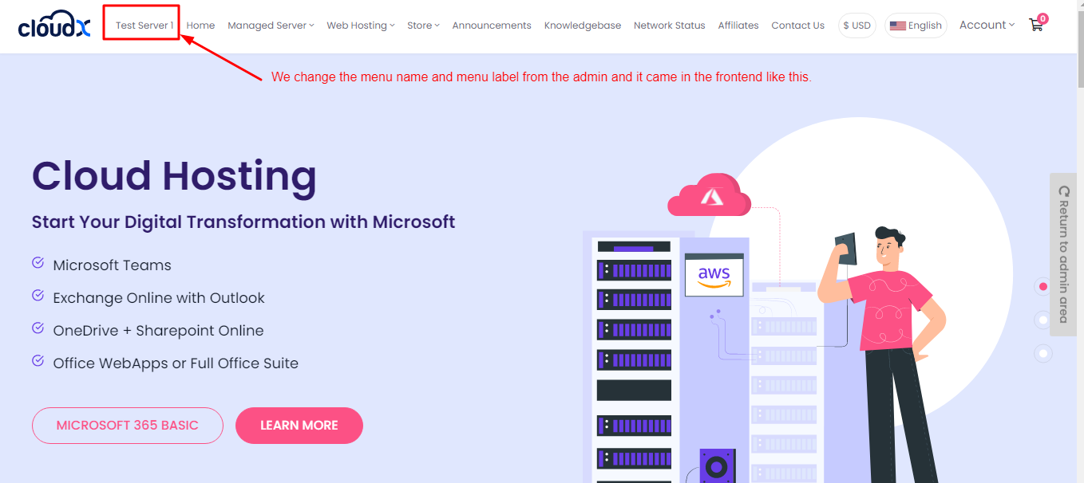Select the second slider indicator dot
Viewport: 1084px width, 483px height.
click(x=1042, y=320)
